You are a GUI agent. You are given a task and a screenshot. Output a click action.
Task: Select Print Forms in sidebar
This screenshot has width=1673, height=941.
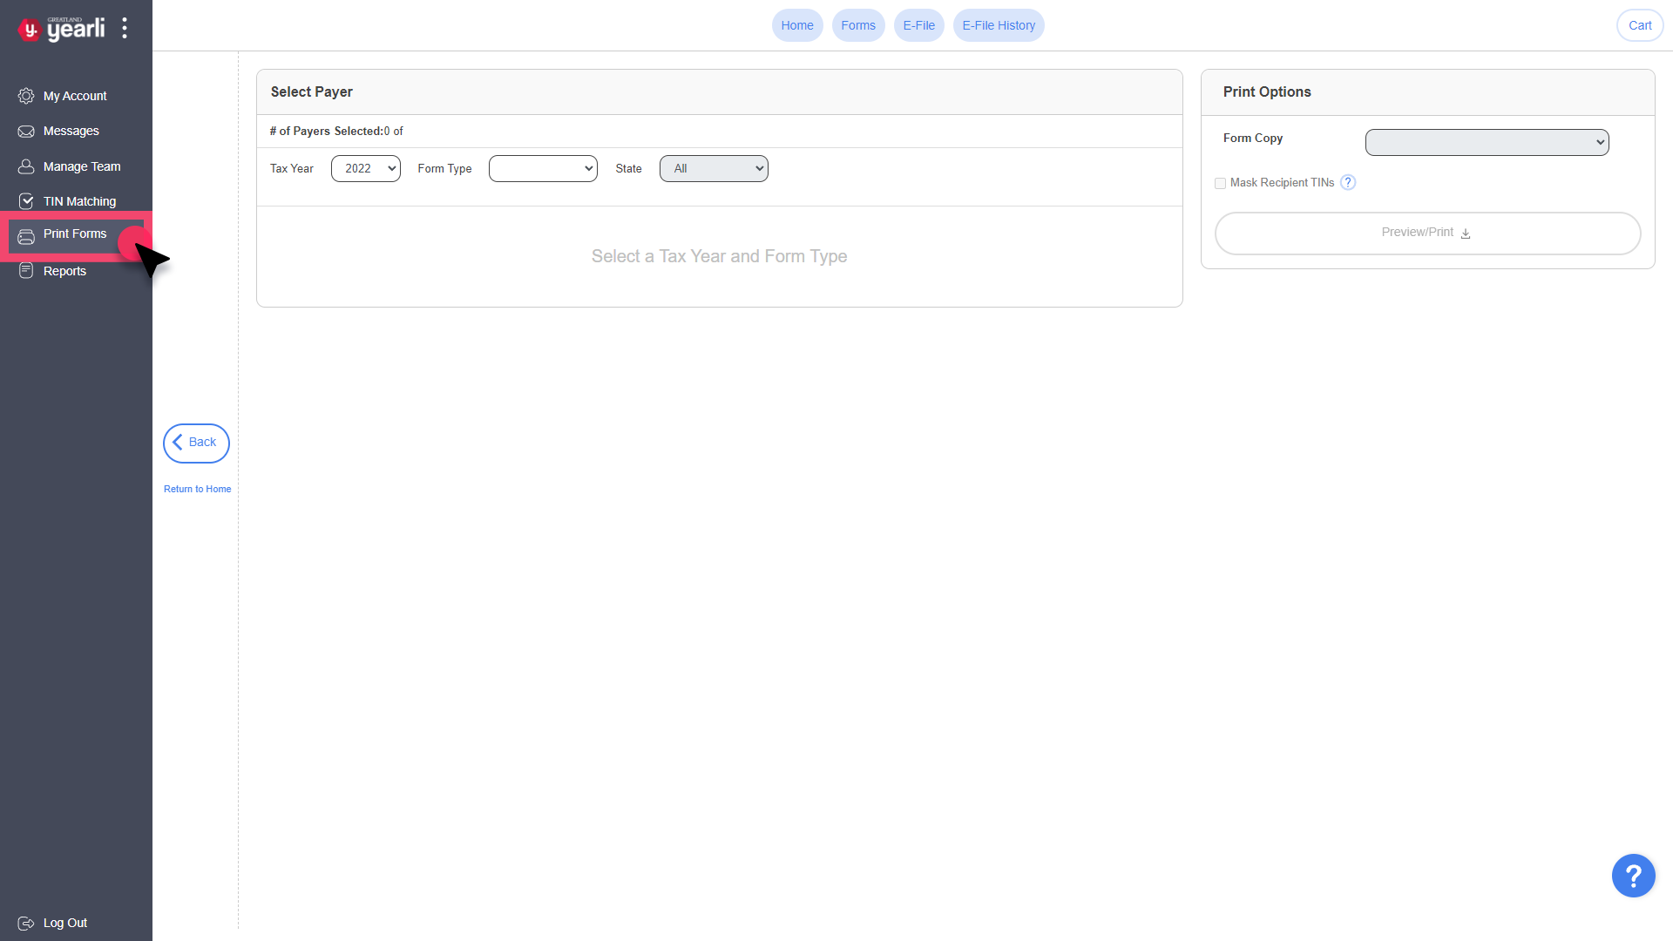coord(75,234)
